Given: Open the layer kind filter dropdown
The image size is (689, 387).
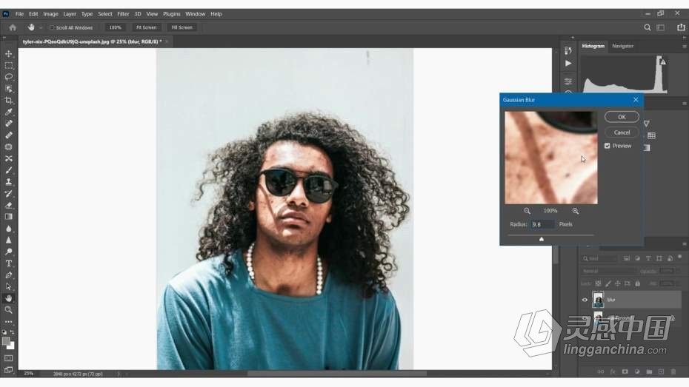Looking at the screenshot, I should tap(599, 258).
